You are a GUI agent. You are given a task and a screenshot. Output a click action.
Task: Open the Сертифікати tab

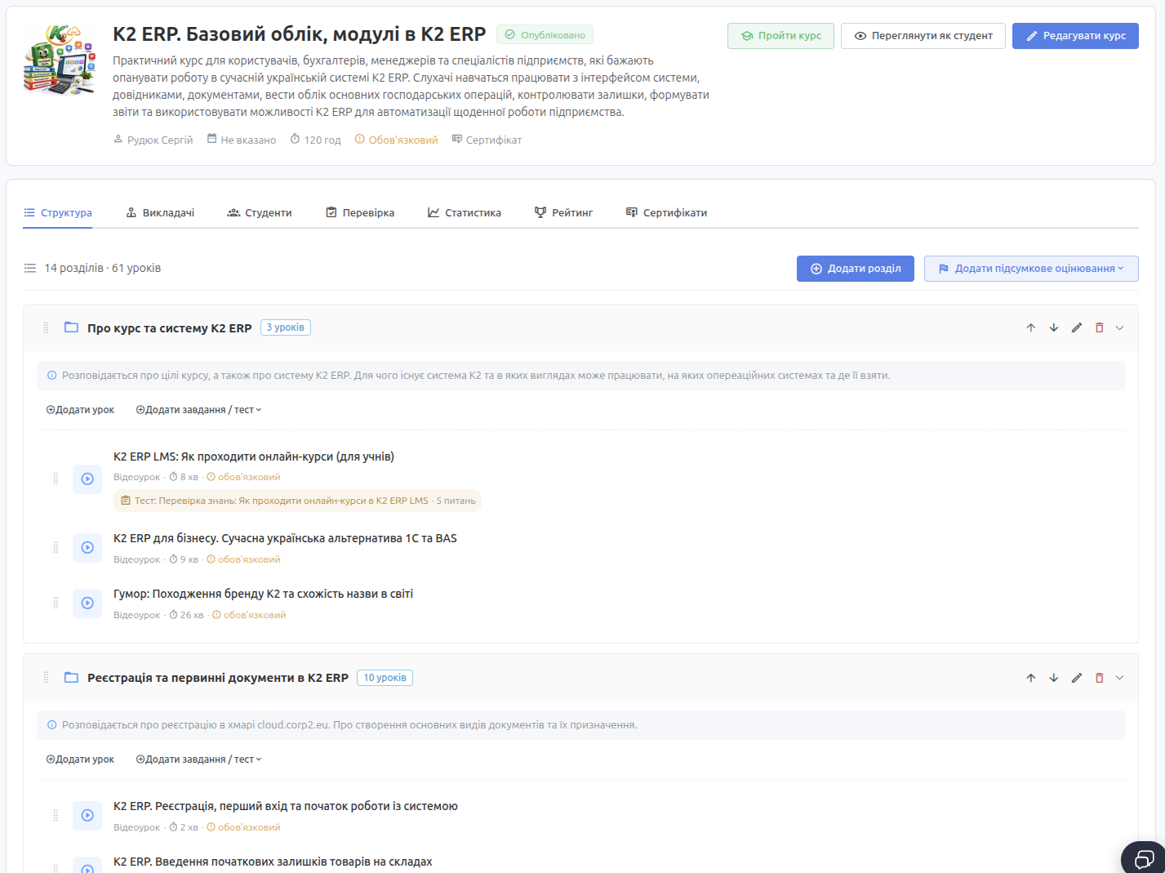666,212
